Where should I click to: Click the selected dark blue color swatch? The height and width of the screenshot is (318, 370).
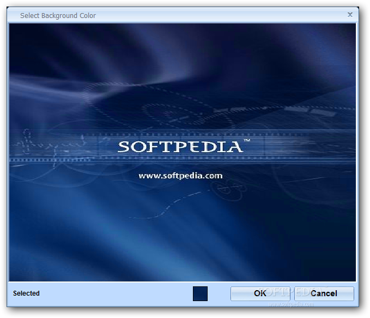200,293
